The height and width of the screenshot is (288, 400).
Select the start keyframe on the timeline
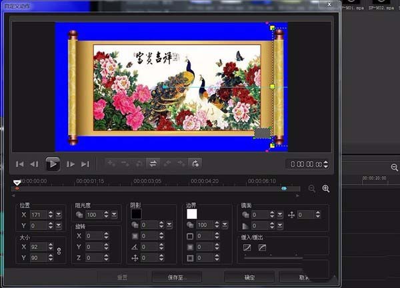coord(17,188)
